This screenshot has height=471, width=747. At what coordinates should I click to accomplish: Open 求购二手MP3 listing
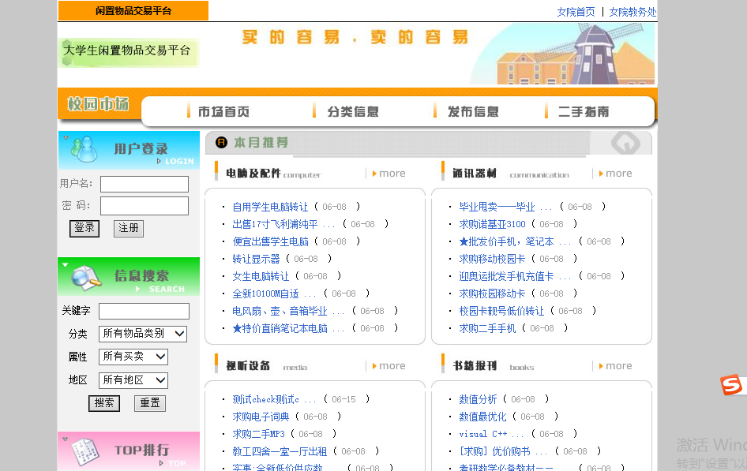(258, 434)
